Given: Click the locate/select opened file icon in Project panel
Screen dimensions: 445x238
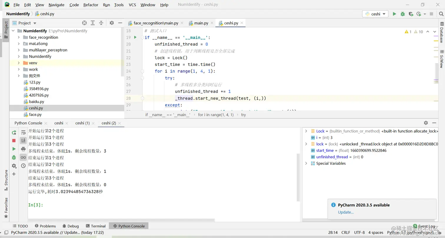Looking at the screenshot, I should click(84, 23).
